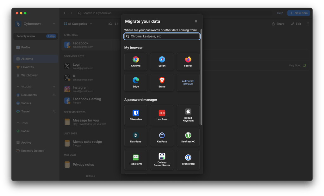
Task: Open the sort order icon
Action: pos(117,24)
